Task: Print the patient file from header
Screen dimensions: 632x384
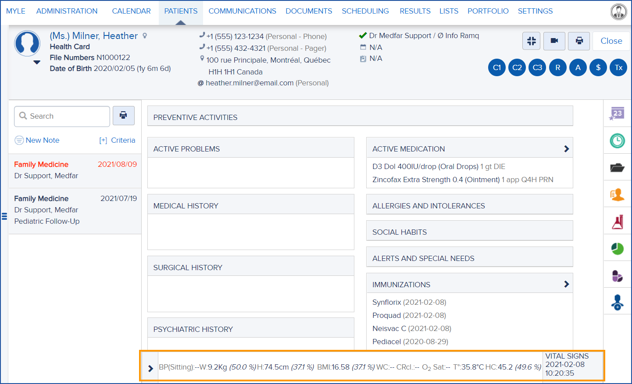Action: [x=579, y=41]
